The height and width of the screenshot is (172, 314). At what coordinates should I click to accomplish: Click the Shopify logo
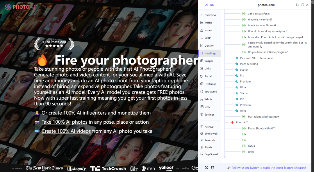coord(76,169)
